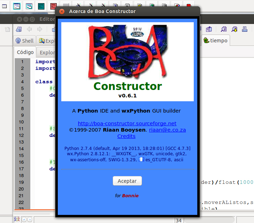Click the second small status bar button
Image resolution: width=254 pixels, height=223 pixels.
pos(30,219)
